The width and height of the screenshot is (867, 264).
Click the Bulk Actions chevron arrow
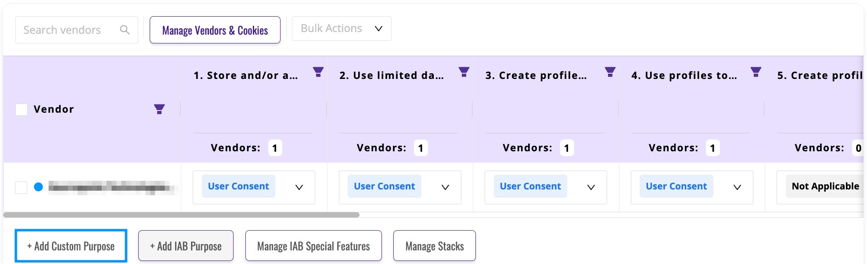pos(378,29)
